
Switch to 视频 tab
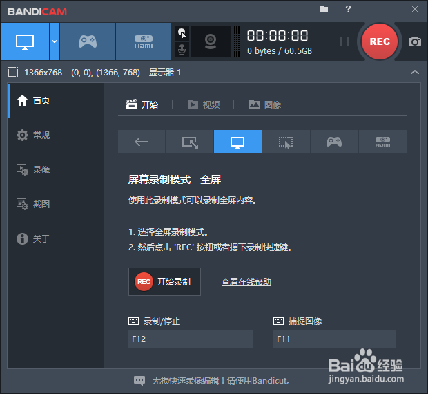point(204,104)
